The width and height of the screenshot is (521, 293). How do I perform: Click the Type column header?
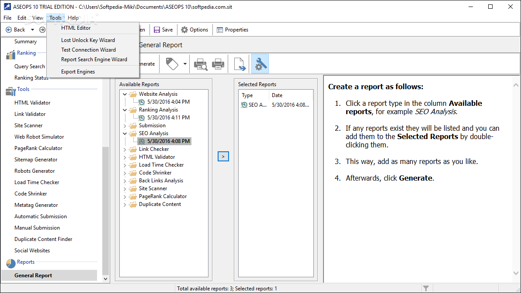click(x=254, y=95)
